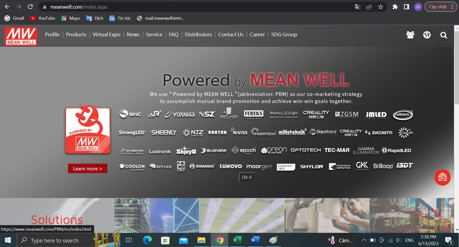Image resolution: width=459 pixels, height=247 pixels.
Task: Open the SDG Group menu item
Action: pos(284,35)
